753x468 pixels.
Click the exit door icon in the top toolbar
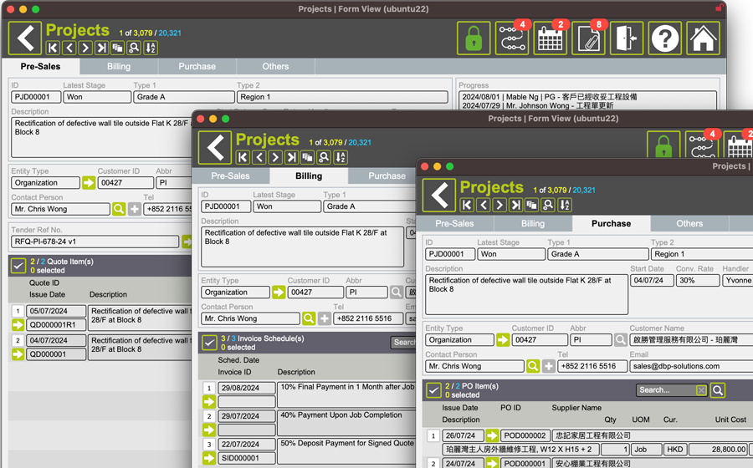point(626,38)
